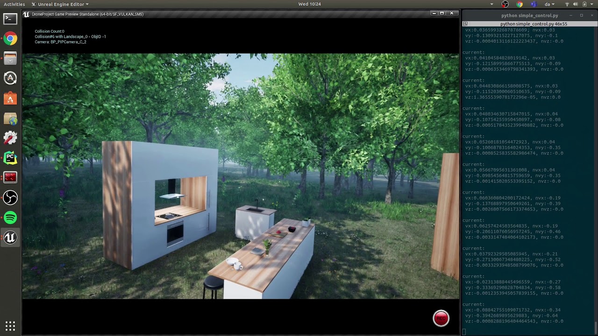Open the Wi-Fi network indicator
The image size is (598, 336).
567,4
